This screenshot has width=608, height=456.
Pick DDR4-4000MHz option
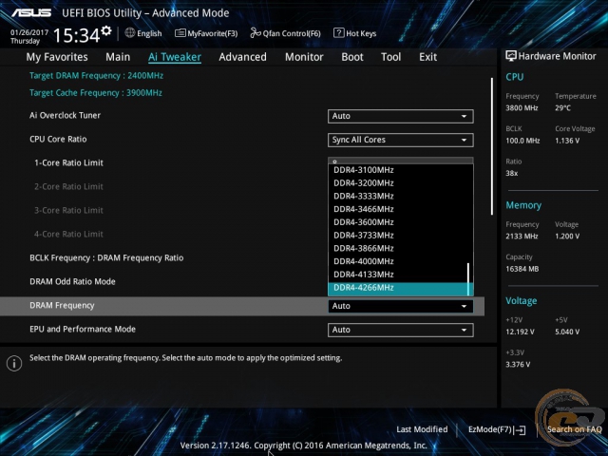tap(397, 261)
